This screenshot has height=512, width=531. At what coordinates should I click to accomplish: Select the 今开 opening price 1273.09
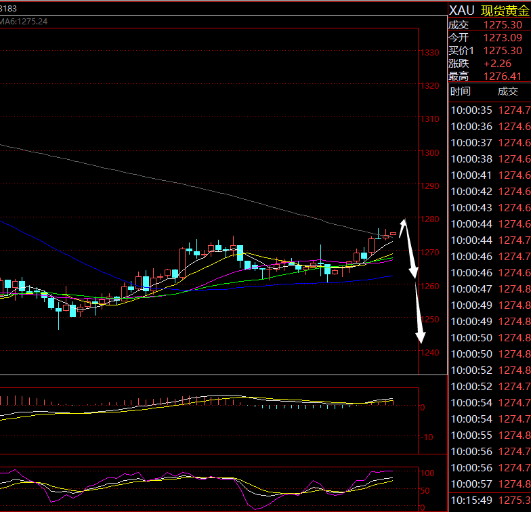pyautogui.click(x=503, y=38)
